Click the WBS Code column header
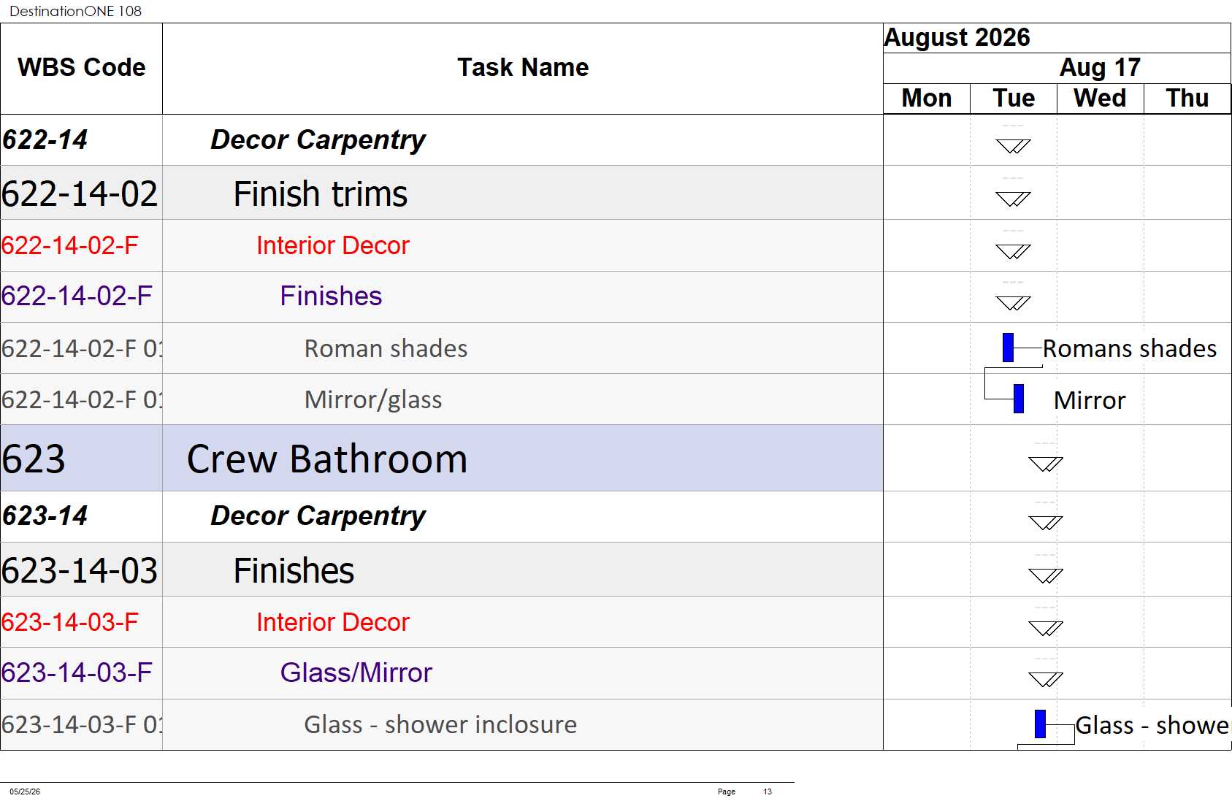Image resolution: width=1232 pixels, height=801 pixels. pos(81,68)
